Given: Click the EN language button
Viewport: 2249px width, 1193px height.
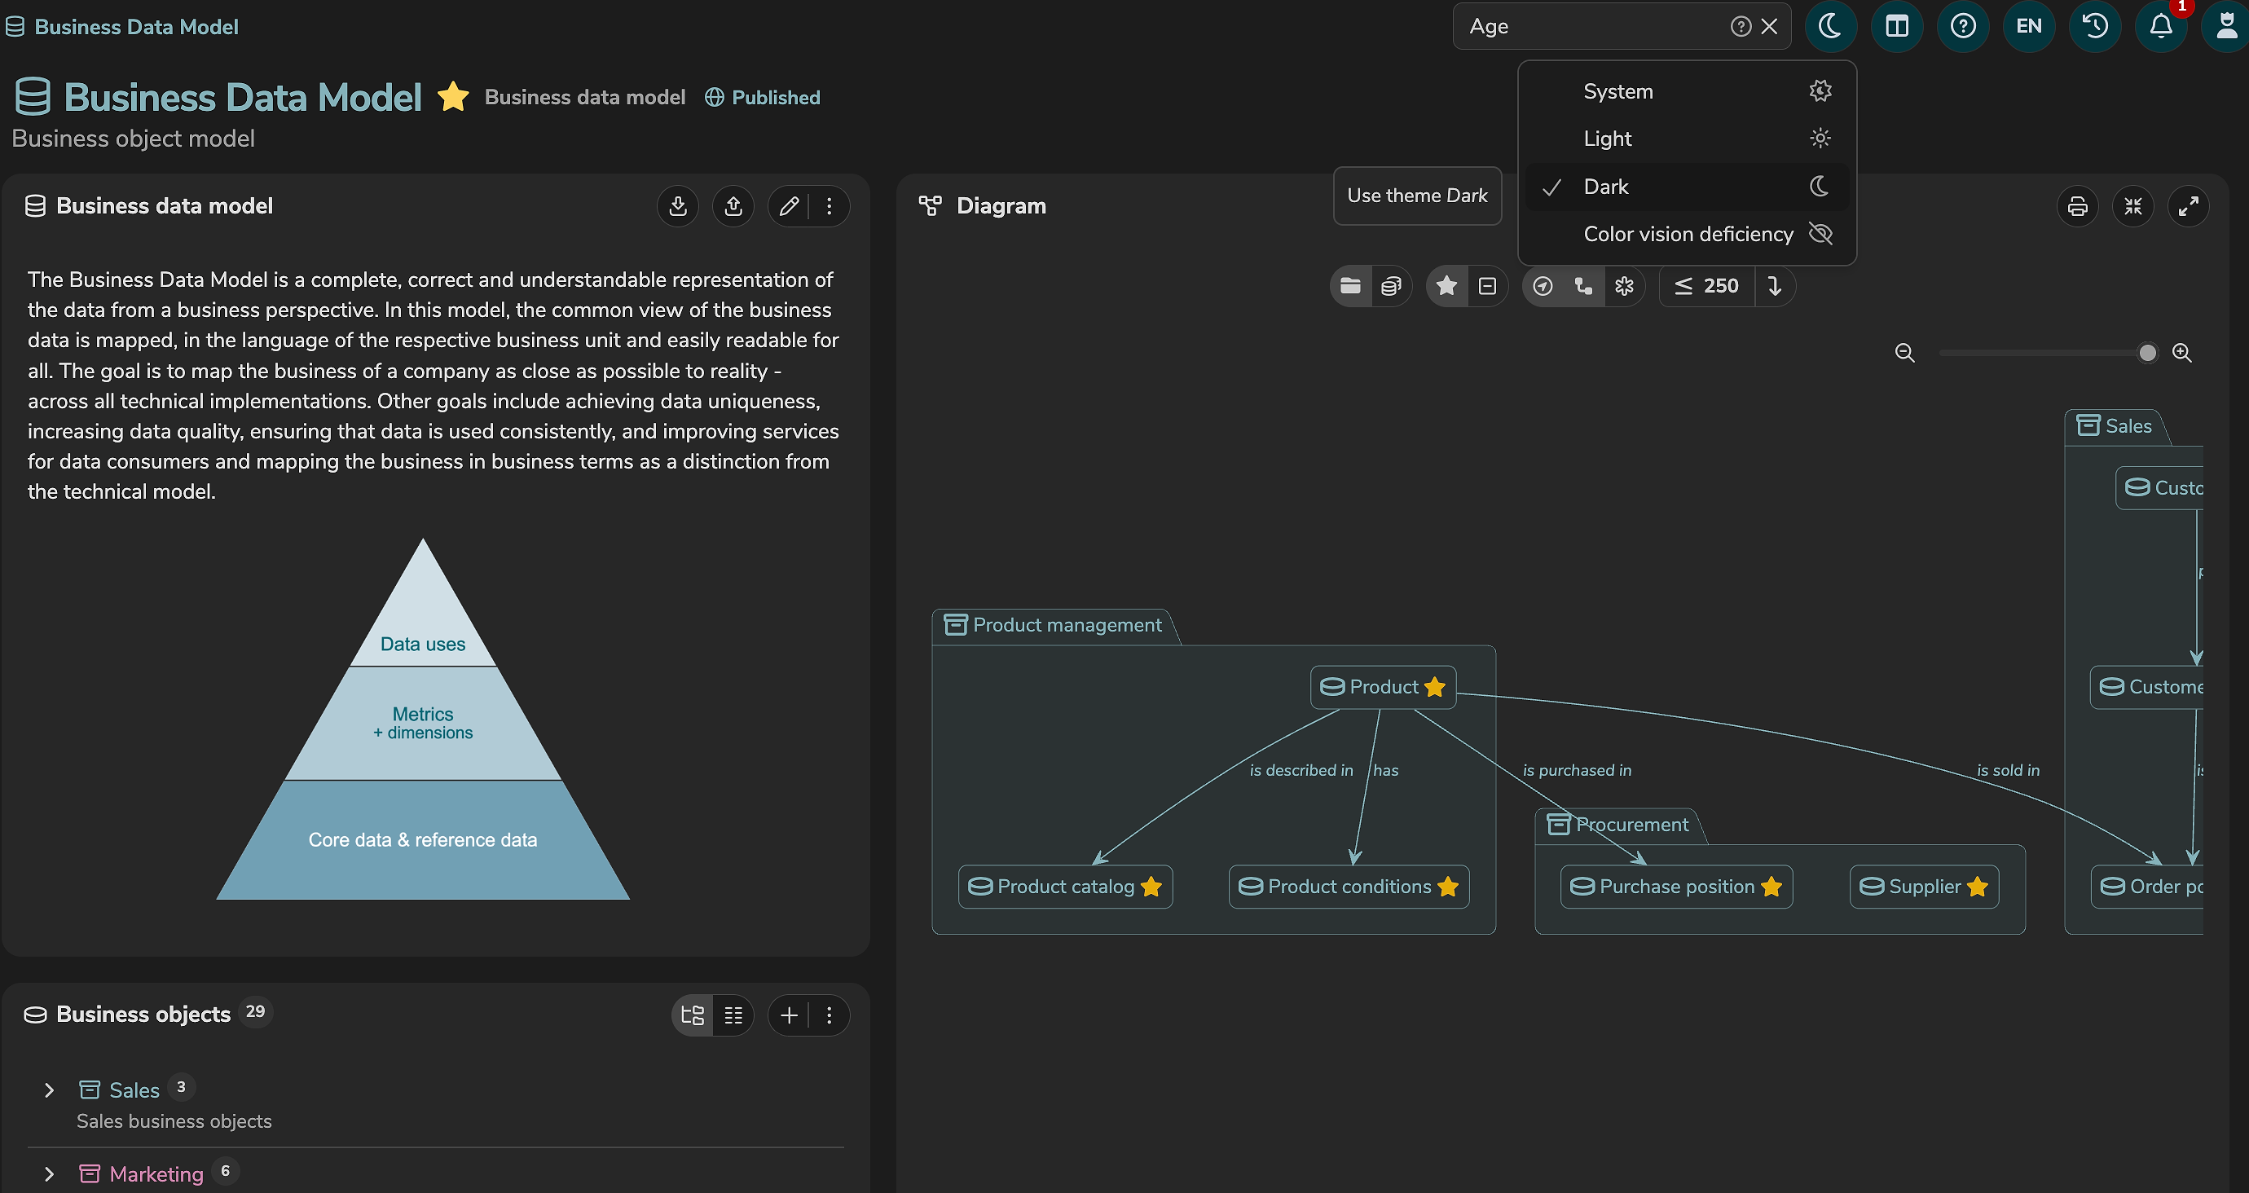Looking at the screenshot, I should pos(2028,26).
